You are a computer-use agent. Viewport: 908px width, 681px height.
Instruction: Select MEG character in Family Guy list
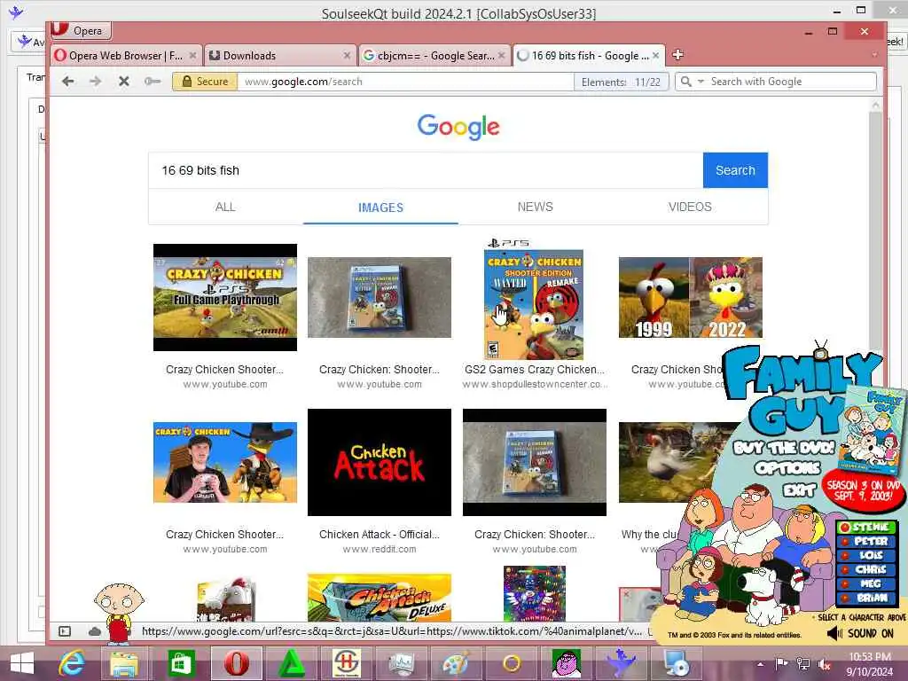click(x=866, y=583)
